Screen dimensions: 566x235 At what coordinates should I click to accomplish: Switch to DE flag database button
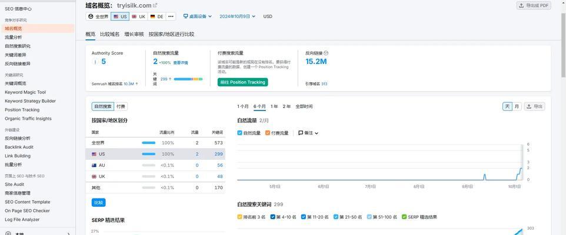click(157, 16)
